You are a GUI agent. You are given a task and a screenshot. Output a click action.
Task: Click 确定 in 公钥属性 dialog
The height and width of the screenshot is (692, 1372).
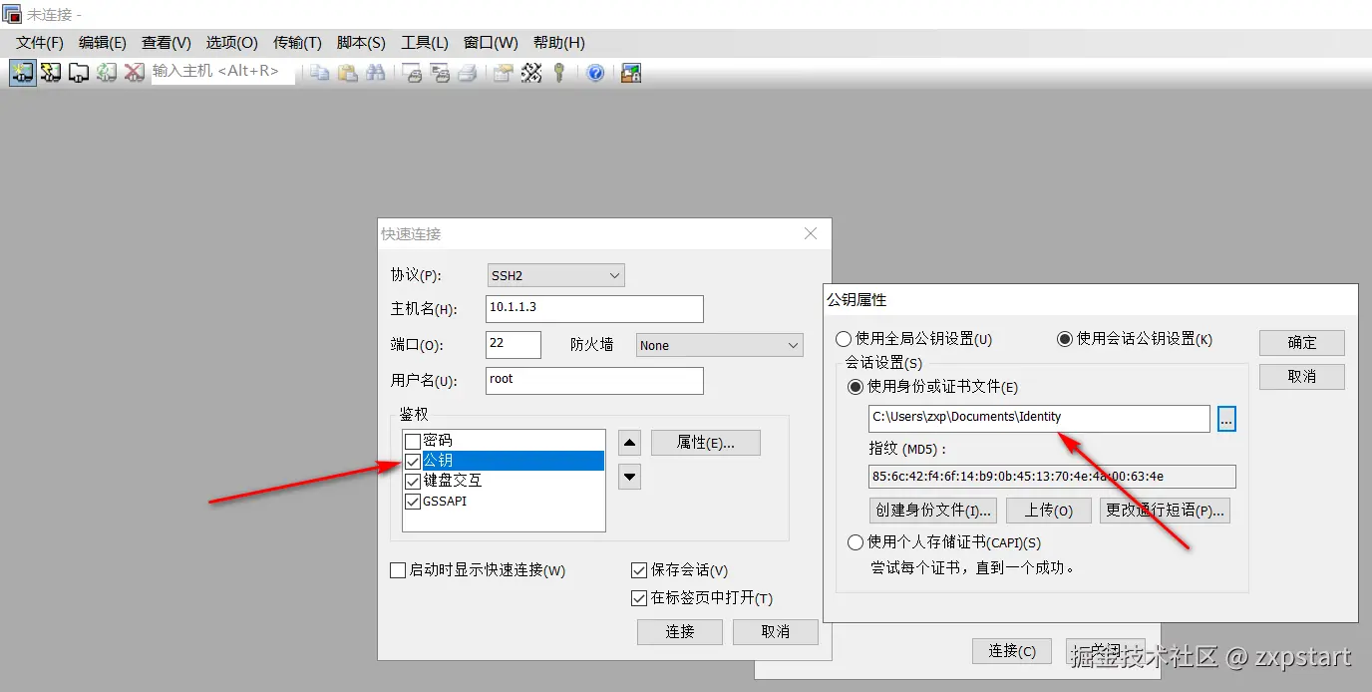pyautogui.click(x=1302, y=342)
